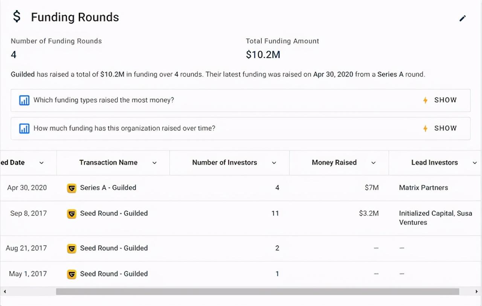
Task: Click Number of Funding Rounds label
Action: click(x=56, y=41)
